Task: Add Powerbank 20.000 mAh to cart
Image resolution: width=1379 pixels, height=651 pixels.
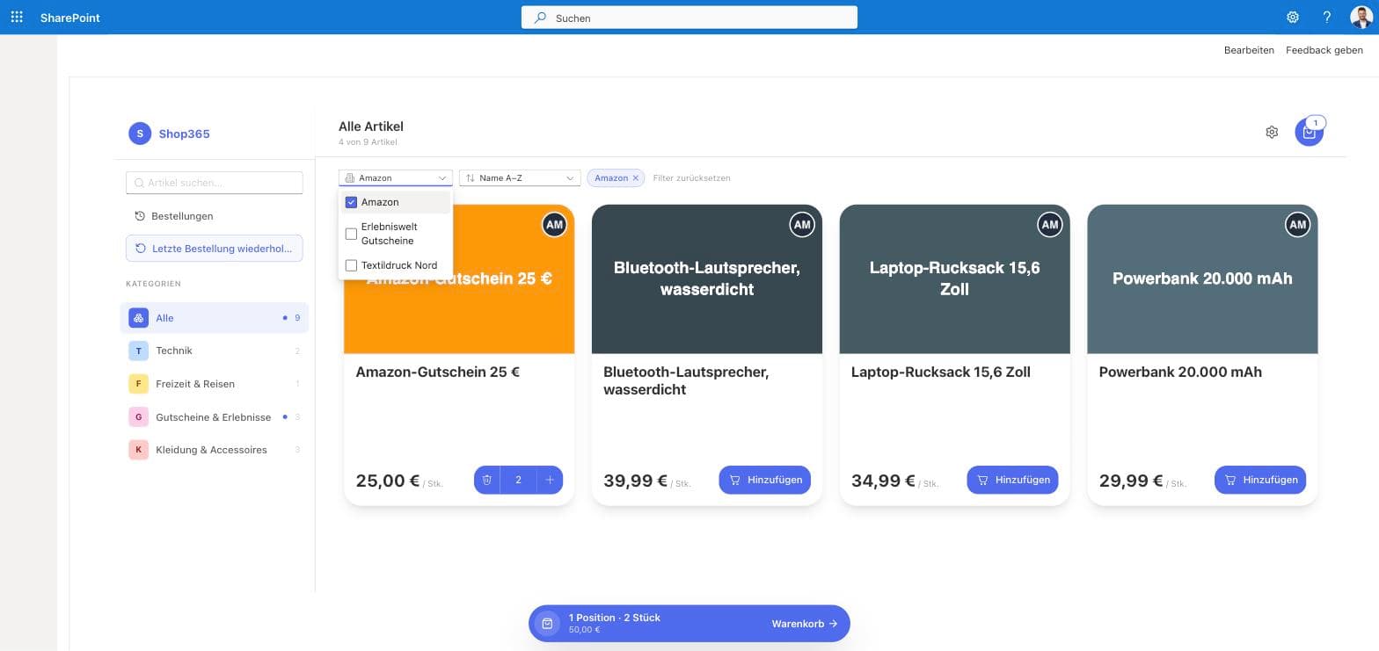Action: [1261, 480]
